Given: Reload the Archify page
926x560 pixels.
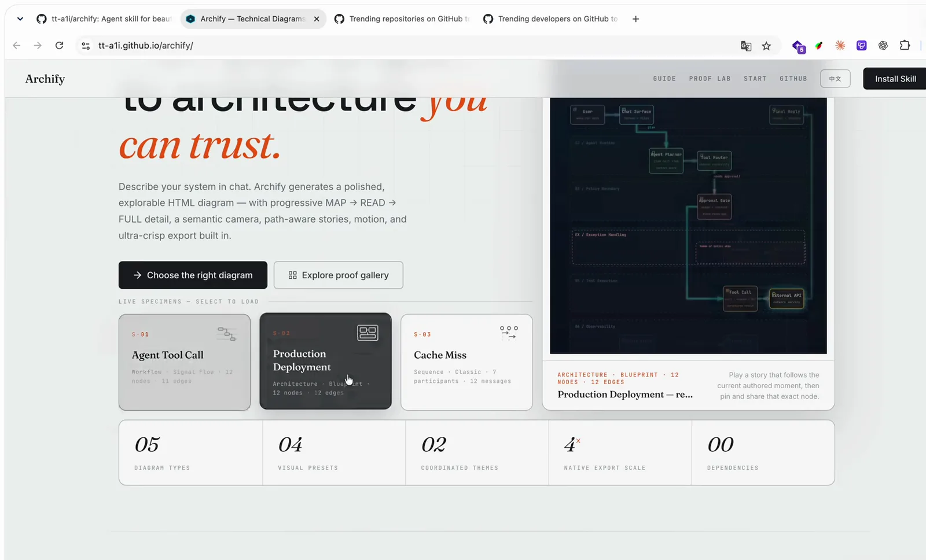Looking at the screenshot, I should (x=59, y=46).
